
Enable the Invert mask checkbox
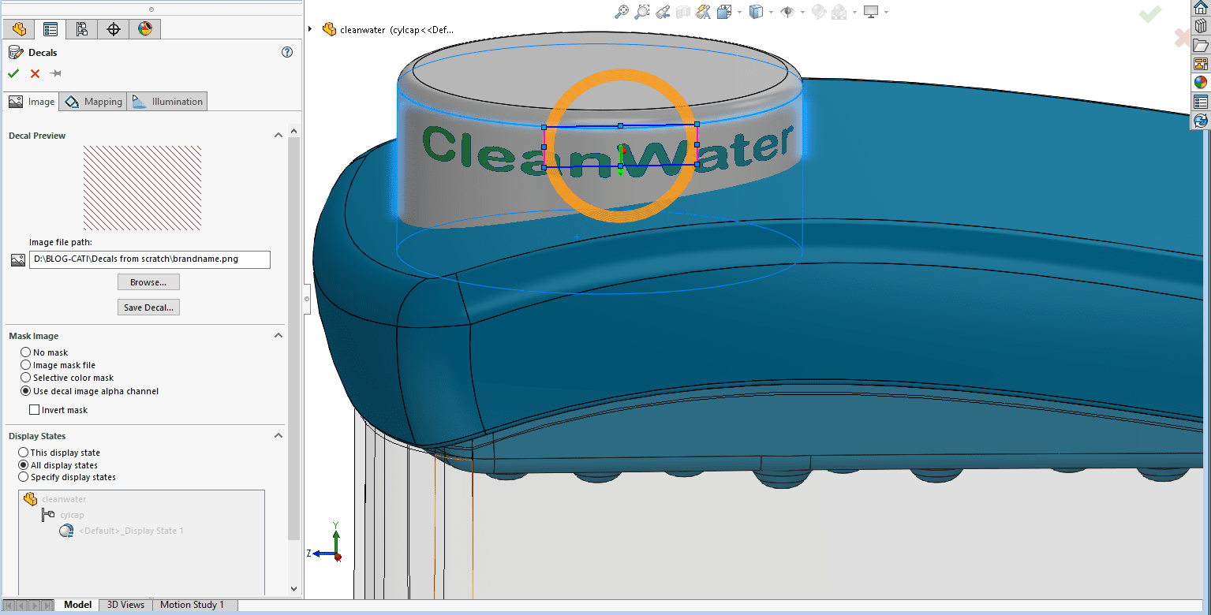[x=35, y=409]
